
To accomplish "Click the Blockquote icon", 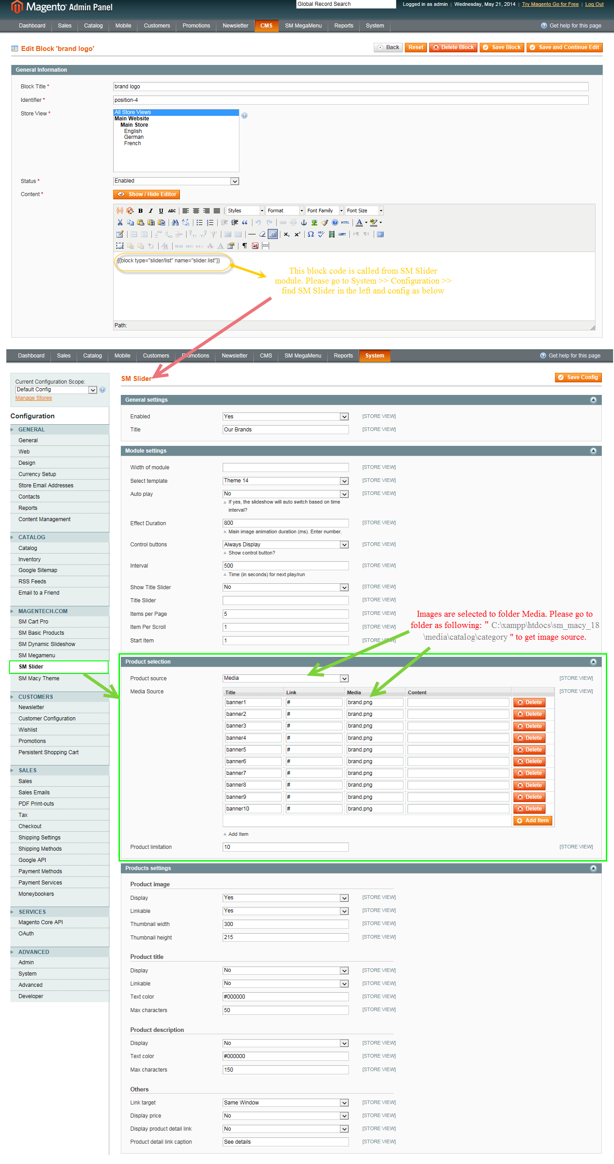I will click(245, 223).
